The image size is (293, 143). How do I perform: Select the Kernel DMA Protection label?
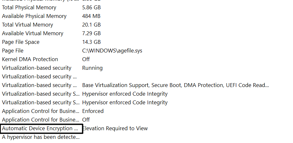(30, 59)
